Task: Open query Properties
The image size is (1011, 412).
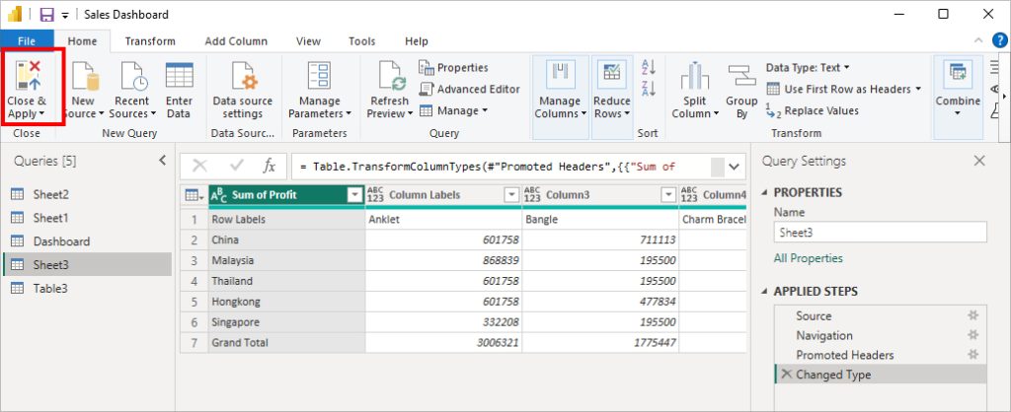Action: (x=454, y=68)
